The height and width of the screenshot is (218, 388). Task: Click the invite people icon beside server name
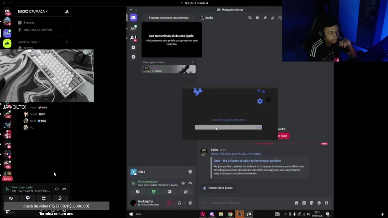point(67,12)
